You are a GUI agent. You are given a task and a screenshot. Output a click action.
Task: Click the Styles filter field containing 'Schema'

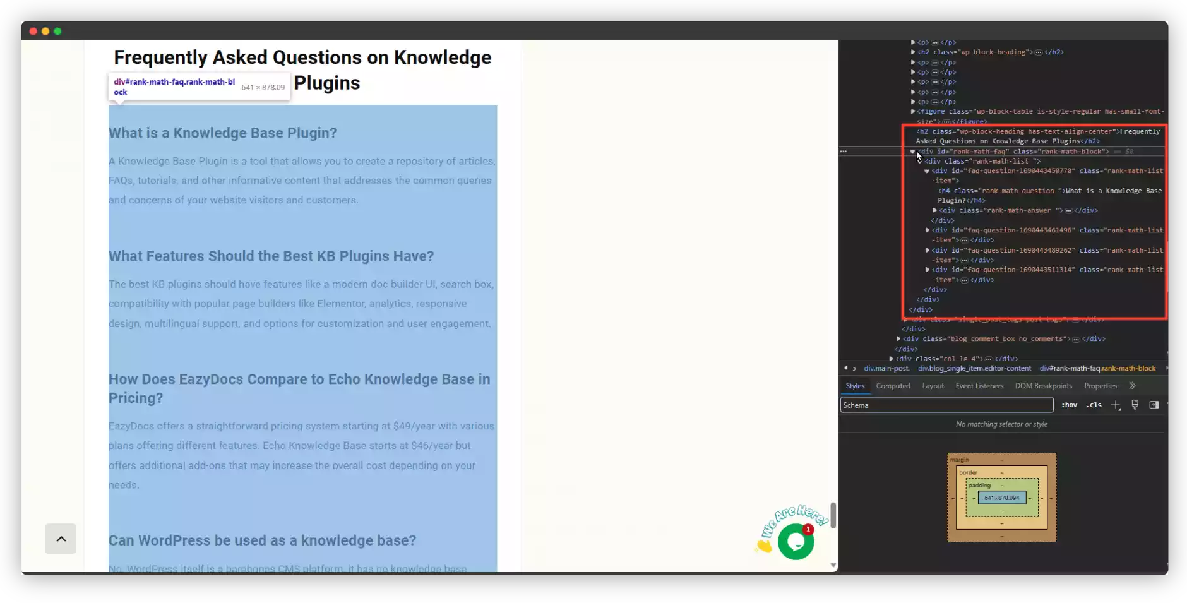pos(946,405)
